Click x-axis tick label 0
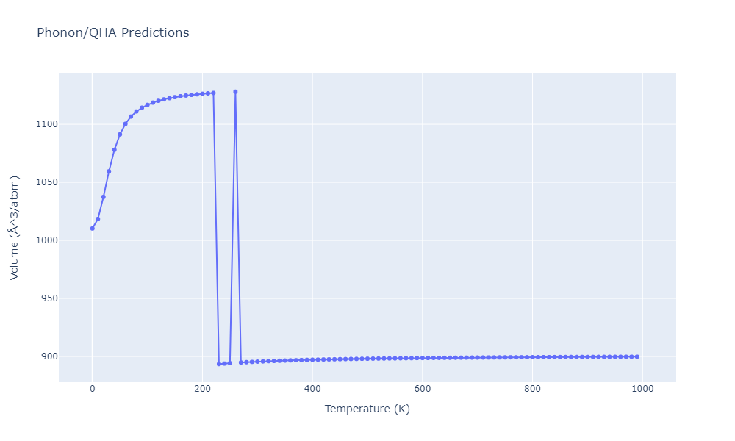735x441 pixels. coord(92,389)
